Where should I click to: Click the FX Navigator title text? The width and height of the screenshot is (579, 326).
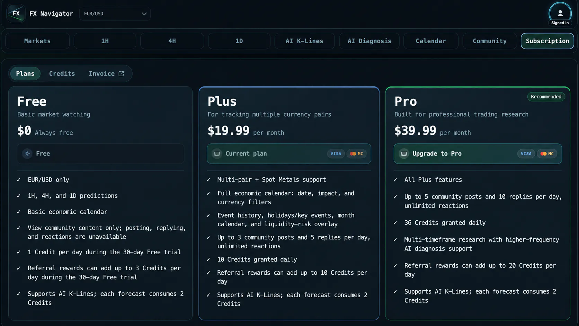[x=51, y=14]
